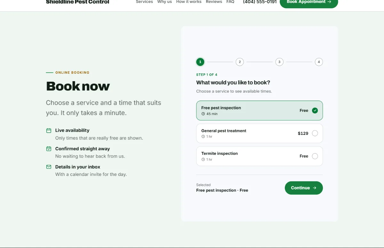
Task: Open the FAQ nav link
Action: 230,2
